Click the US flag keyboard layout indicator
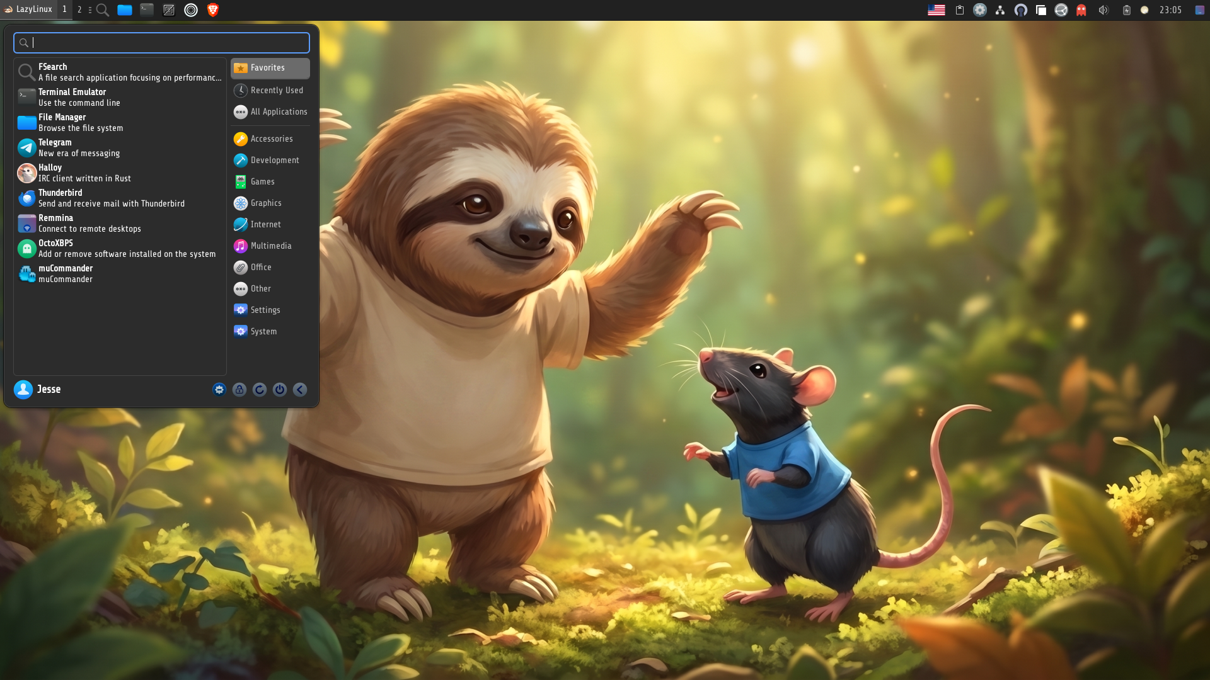 936,9
